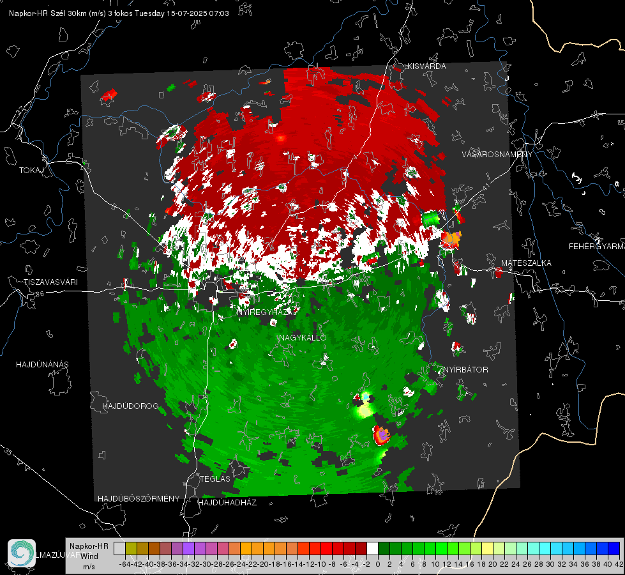Pick the orange swatch between -24 and -22
Image resolution: width=625 pixels, height=575 pixels.
click(x=246, y=548)
